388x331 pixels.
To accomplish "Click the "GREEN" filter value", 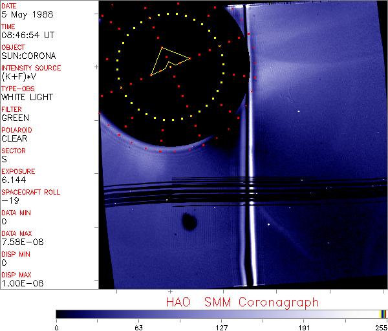I will (x=16, y=118).
